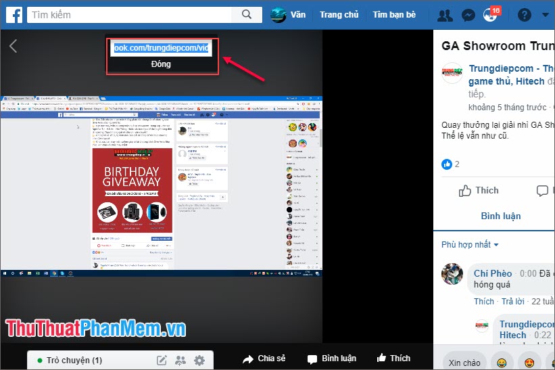The image size is (555, 370).
Task: Click the search magnifier button
Action: (x=247, y=14)
